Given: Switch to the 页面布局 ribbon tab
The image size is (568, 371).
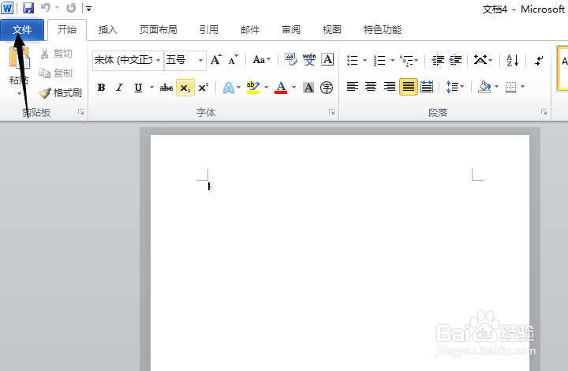Looking at the screenshot, I should click(159, 30).
